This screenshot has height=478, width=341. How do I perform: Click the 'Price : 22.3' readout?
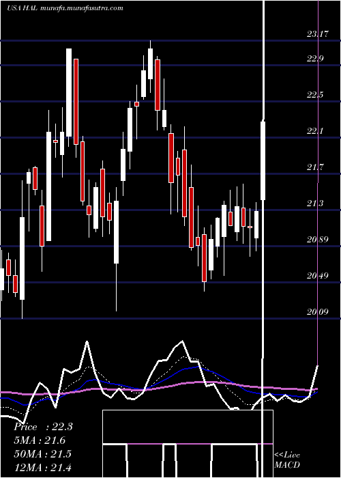[43, 427]
